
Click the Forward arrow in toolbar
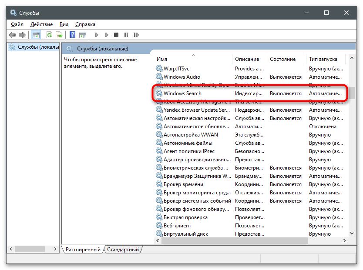click(22, 35)
